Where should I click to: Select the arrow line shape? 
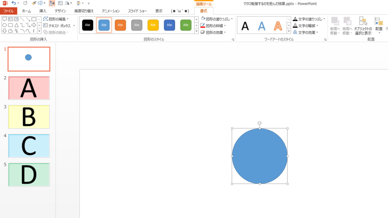coord(28,19)
